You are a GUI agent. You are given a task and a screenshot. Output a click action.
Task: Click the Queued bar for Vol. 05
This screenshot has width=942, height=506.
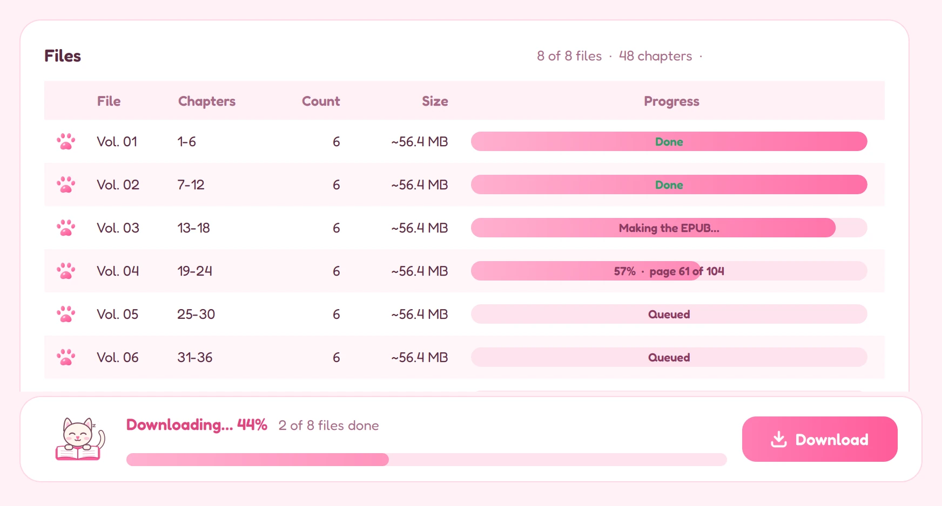pos(669,314)
